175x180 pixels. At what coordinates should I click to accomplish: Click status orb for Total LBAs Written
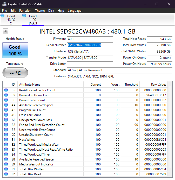6,169
